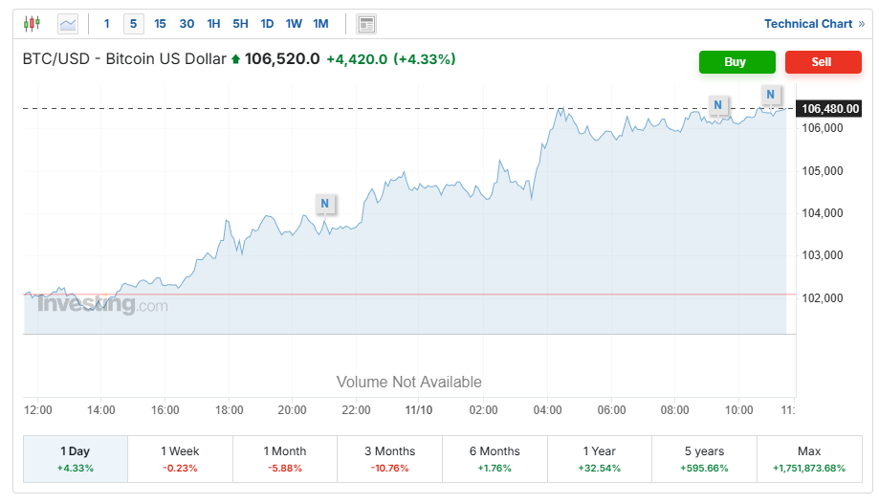Show the 1 Year range tab
The image size is (879, 504).
[x=600, y=459]
